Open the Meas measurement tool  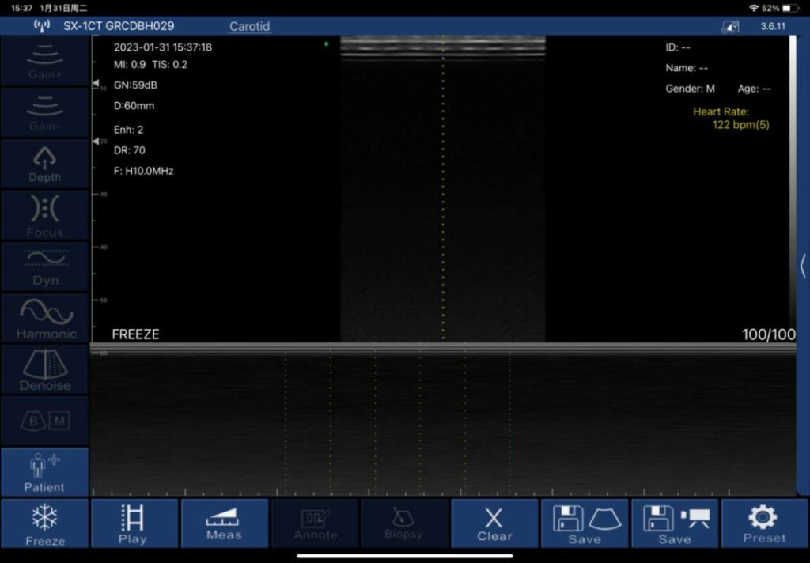tap(225, 523)
